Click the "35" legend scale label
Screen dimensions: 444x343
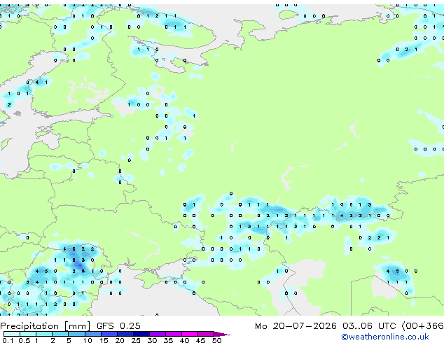coord(168,340)
